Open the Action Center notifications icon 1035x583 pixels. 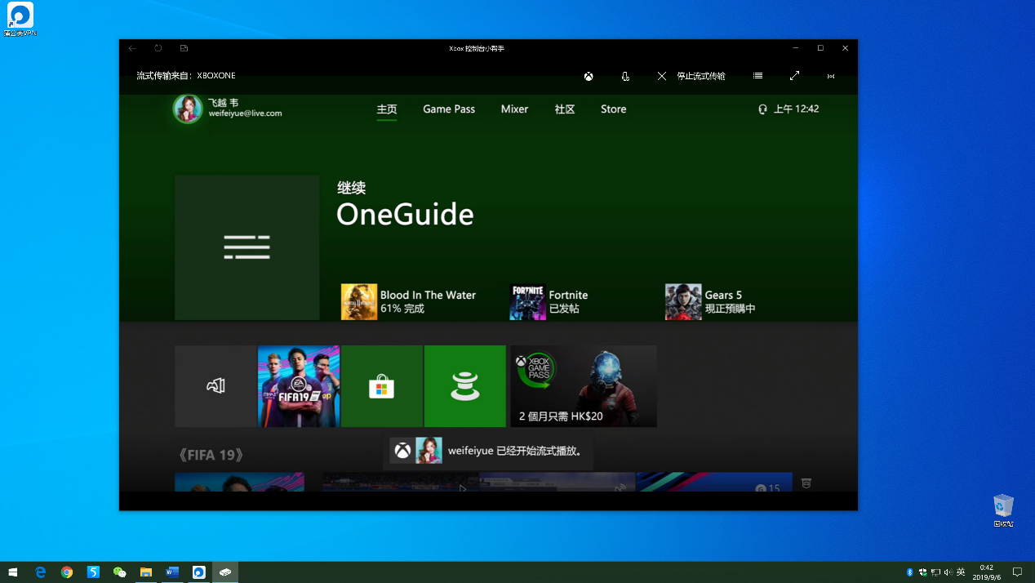pyautogui.click(x=1018, y=572)
